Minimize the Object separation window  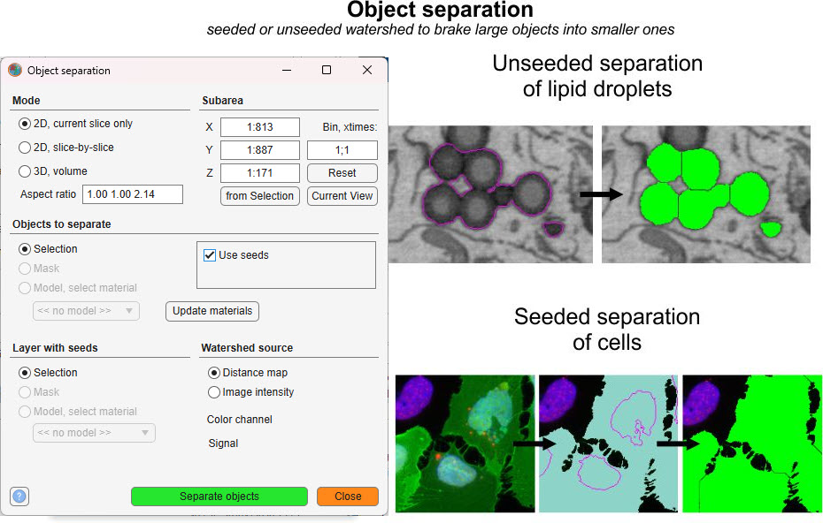(287, 70)
